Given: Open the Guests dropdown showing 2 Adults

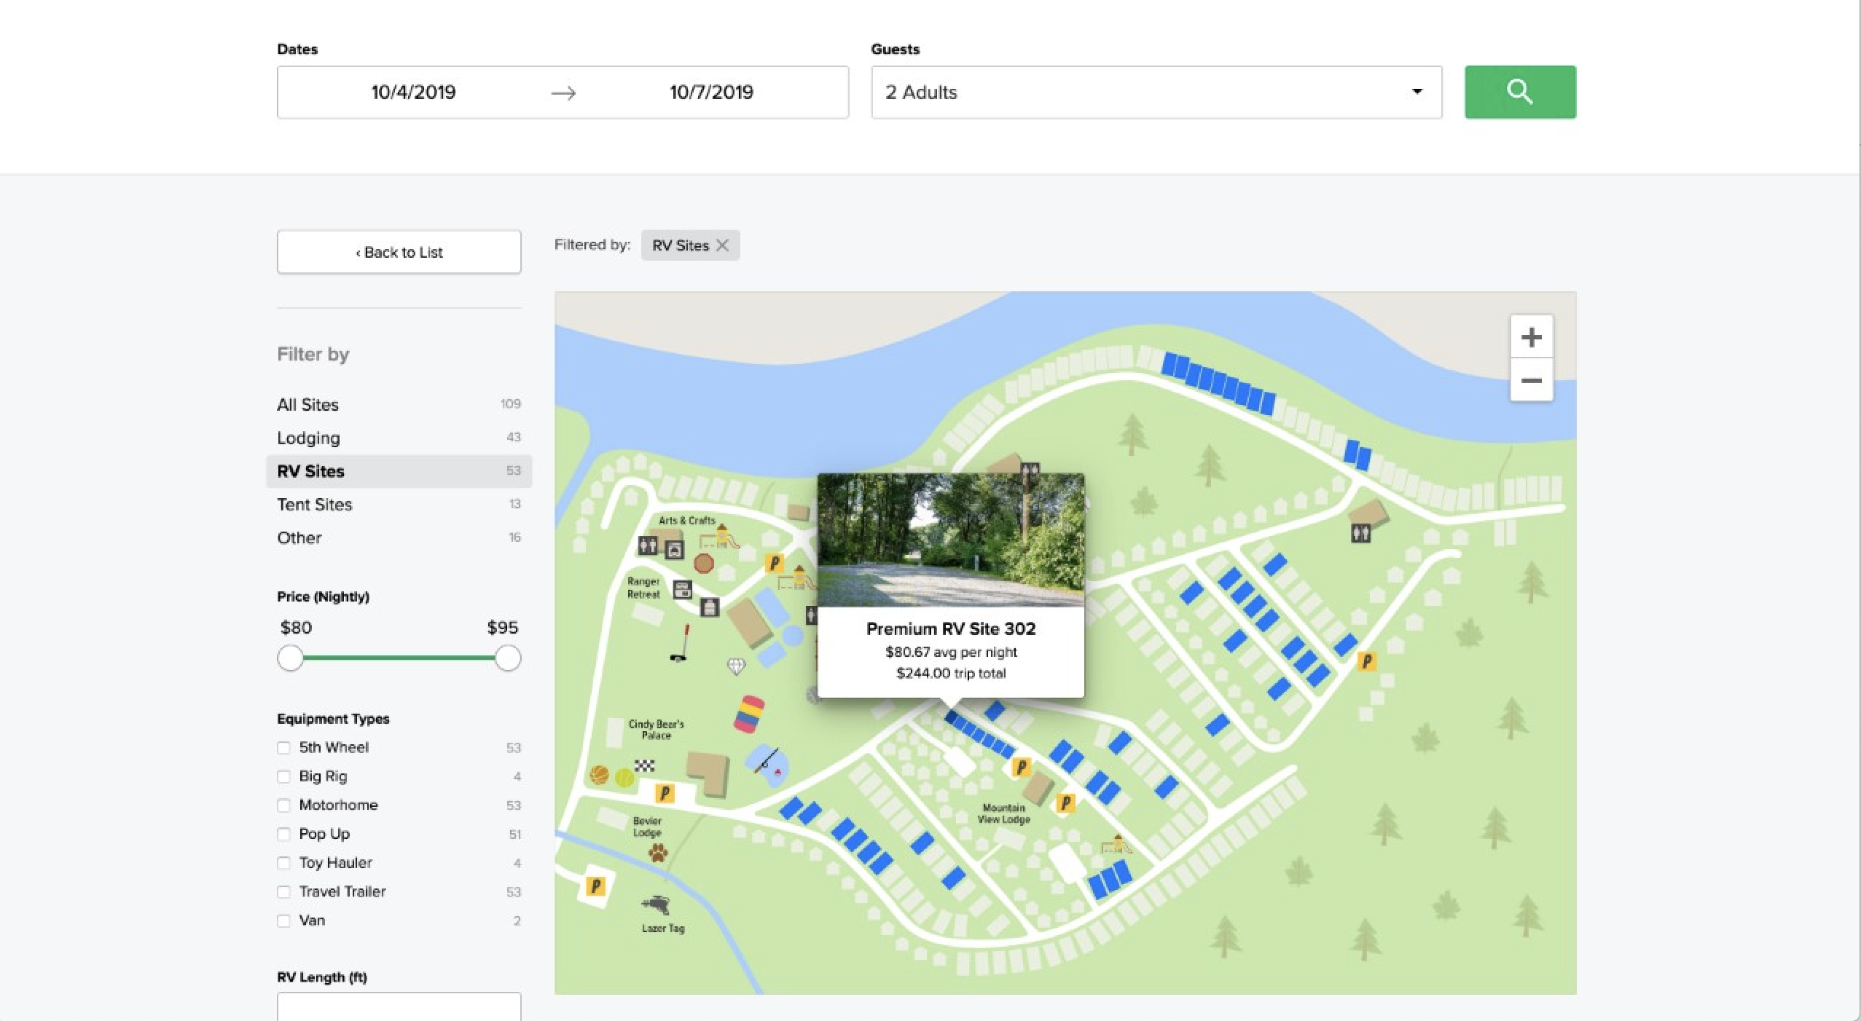Looking at the screenshot, I should (x=1156, y=92).
